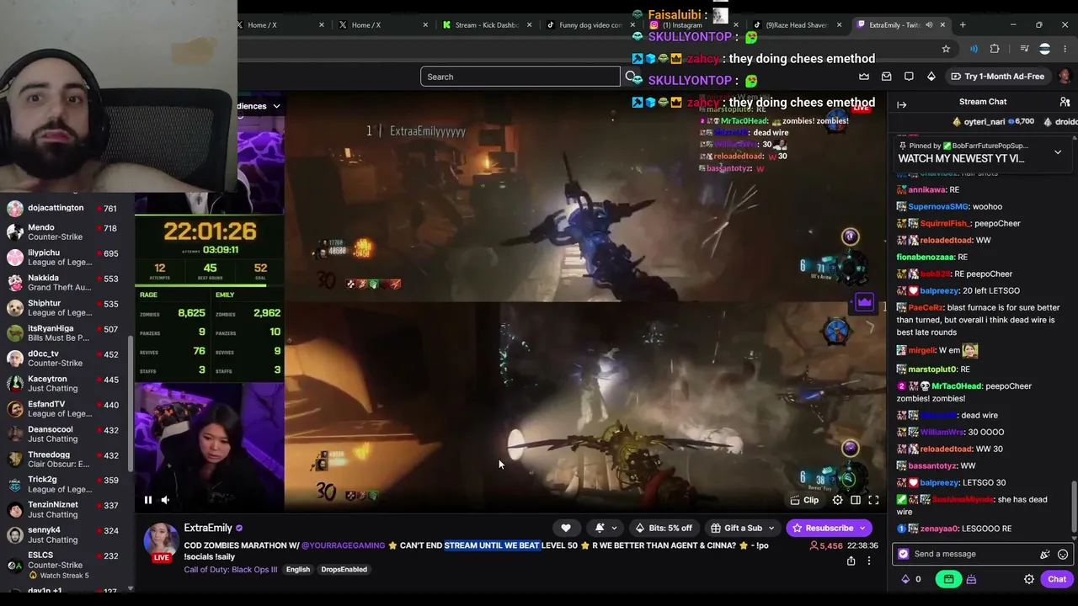Click the sidebar channel list scrollbar
1078x606 pixels.
(130, 404)
